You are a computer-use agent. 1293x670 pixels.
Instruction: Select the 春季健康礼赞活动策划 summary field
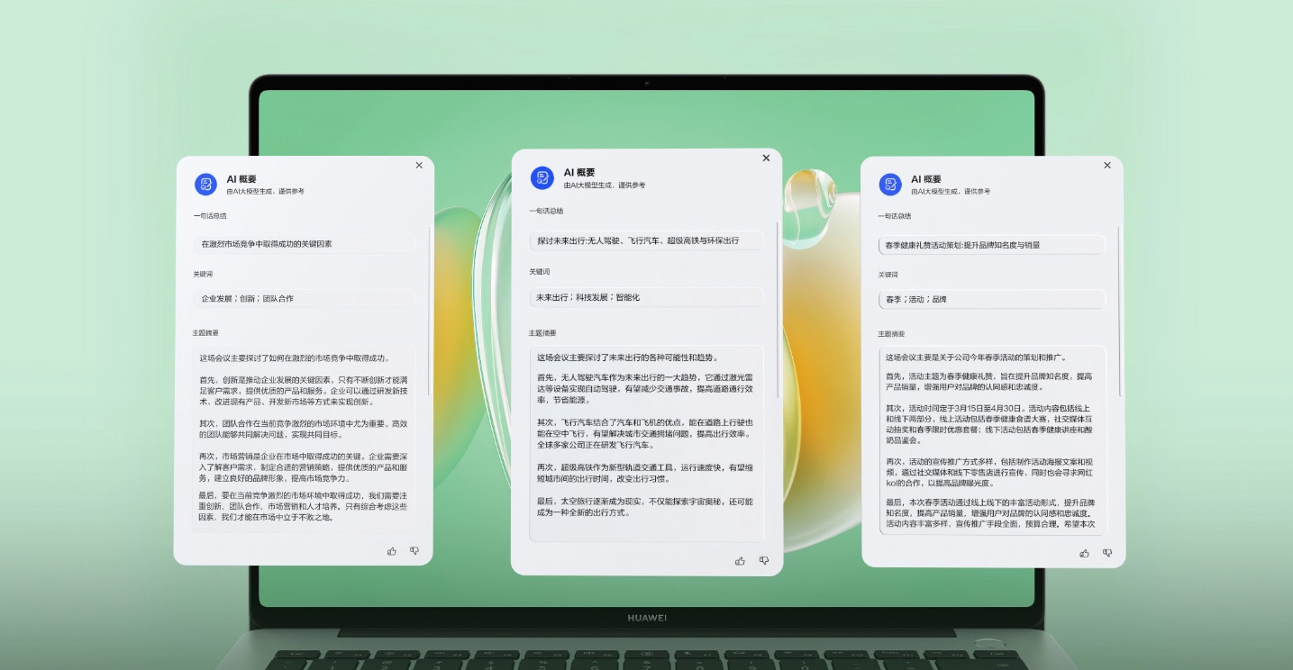point(991,245)
